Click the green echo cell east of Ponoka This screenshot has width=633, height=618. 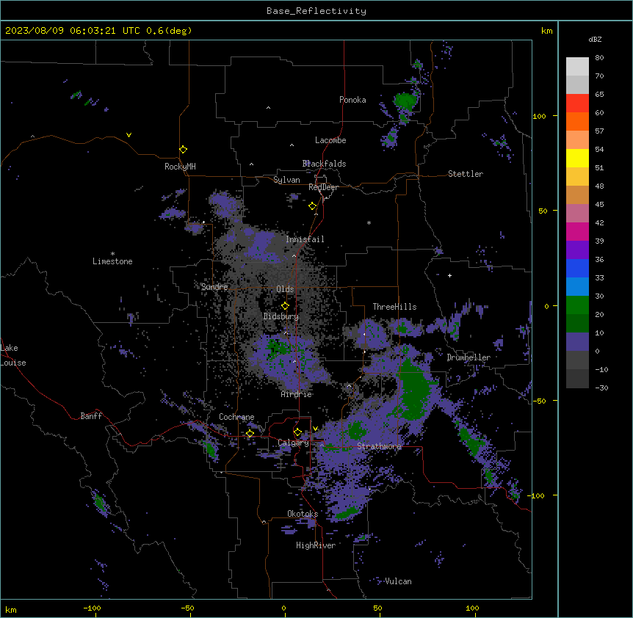click(405, 101)
